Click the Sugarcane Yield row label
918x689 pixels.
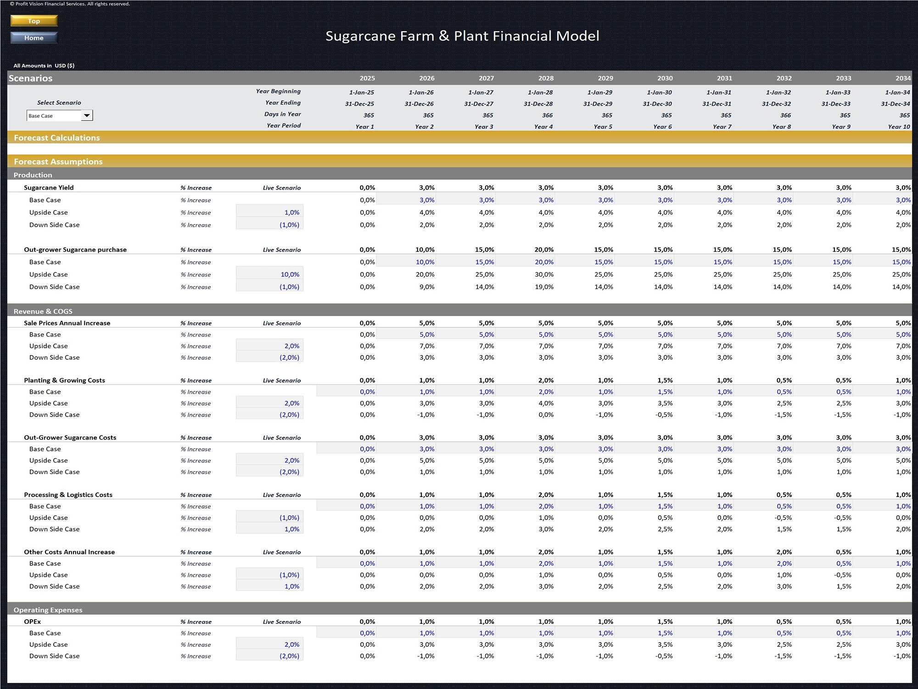(49, 187)
